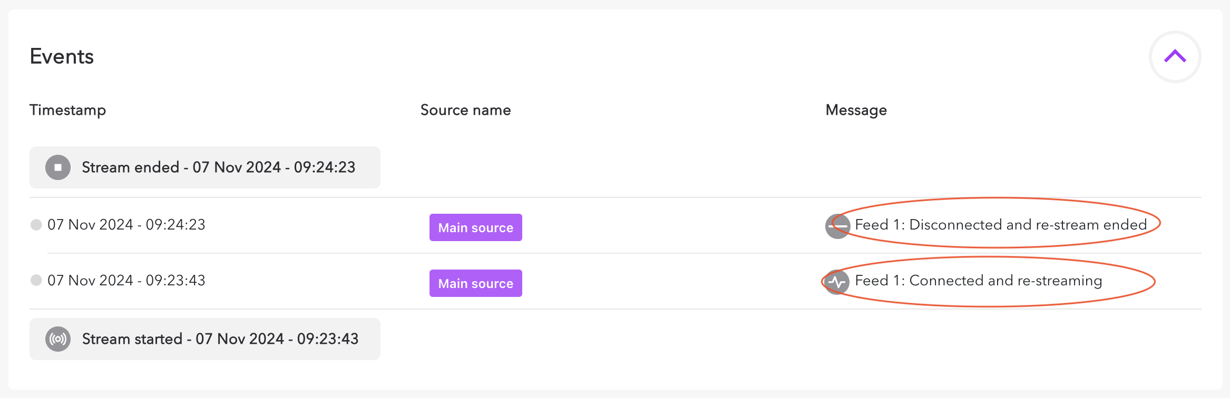Click the Message column header
The width and height of the screenshot is (1230, 398).
[856, 110]
